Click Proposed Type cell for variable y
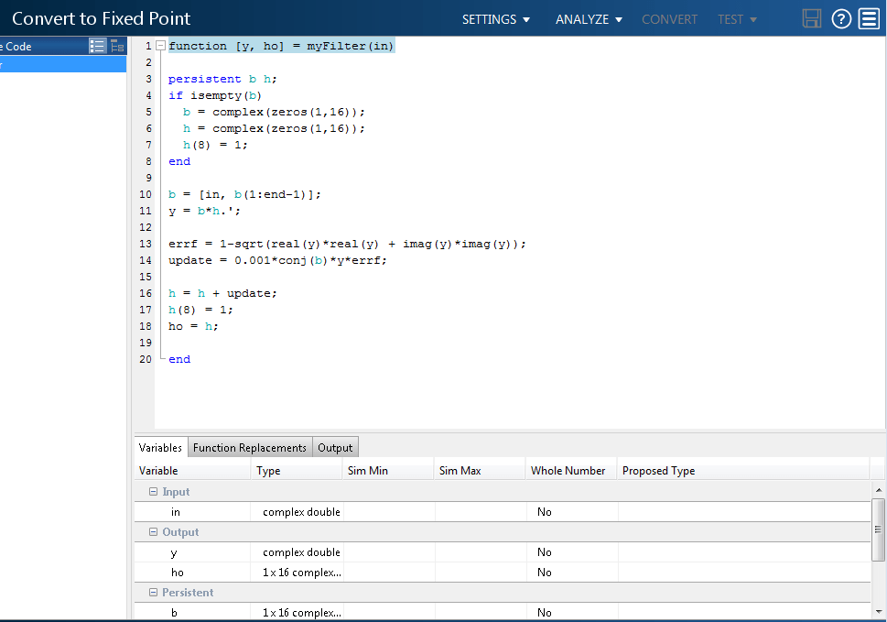 743,552
